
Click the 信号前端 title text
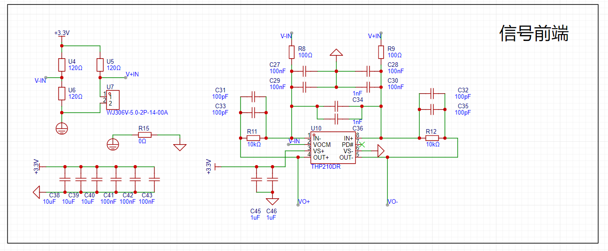pos(534,34)
